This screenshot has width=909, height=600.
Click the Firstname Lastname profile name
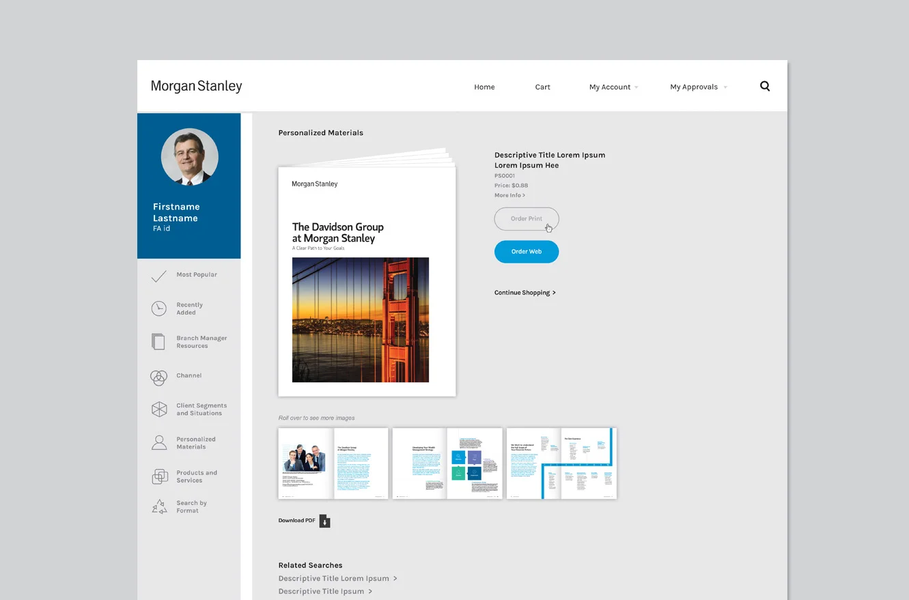tap(176, 212)
